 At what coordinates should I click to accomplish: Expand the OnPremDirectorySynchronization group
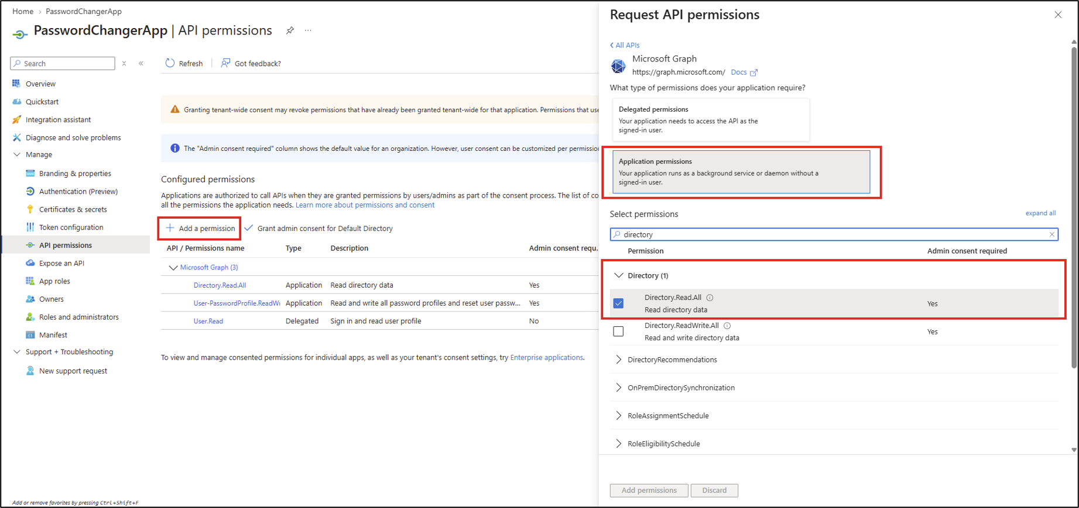[618, 388]
